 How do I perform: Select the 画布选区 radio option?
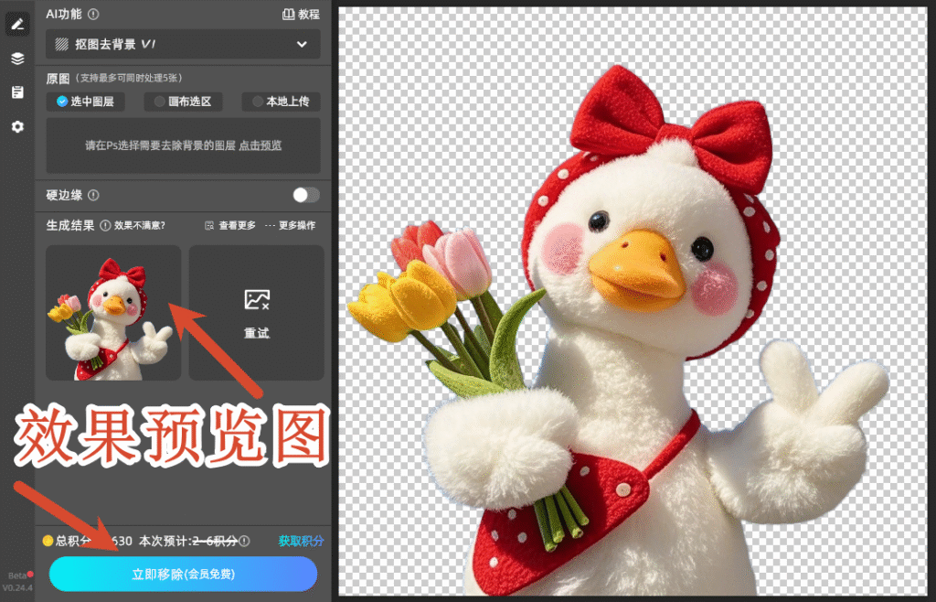click(x=183, y=102)
